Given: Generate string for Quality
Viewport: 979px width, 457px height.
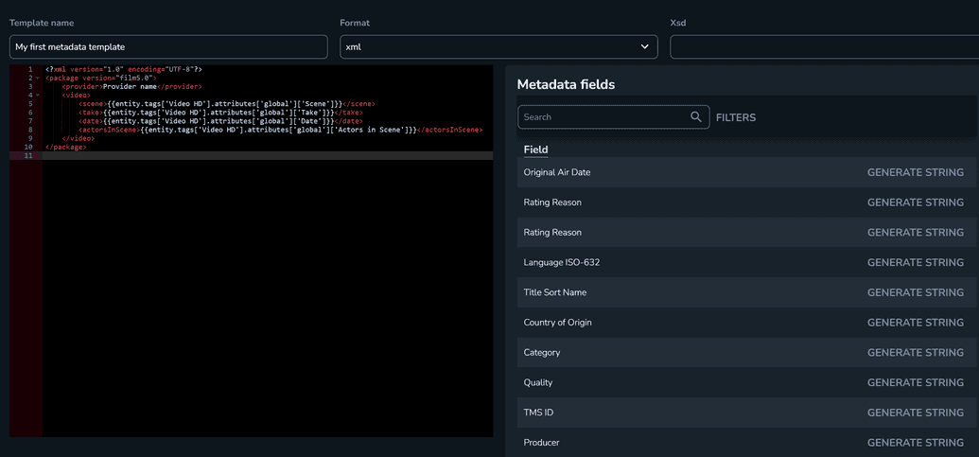Looking at the screenshot, I should pyautogui.click(x=916, y=382).
